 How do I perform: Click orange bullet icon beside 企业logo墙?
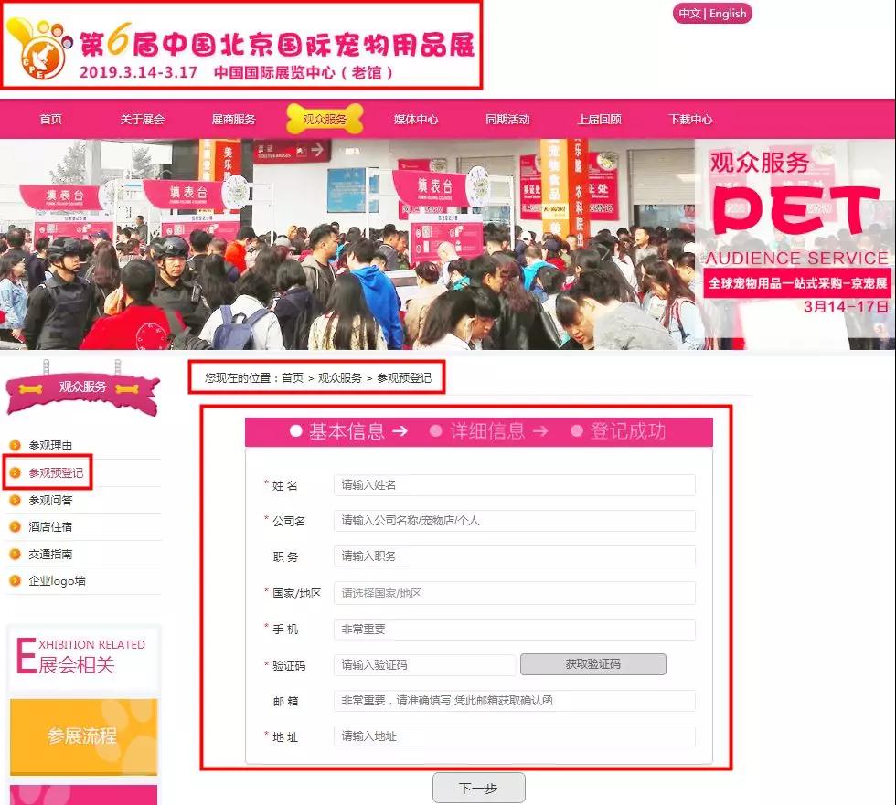pyautogui.click(x=15, y=581)
